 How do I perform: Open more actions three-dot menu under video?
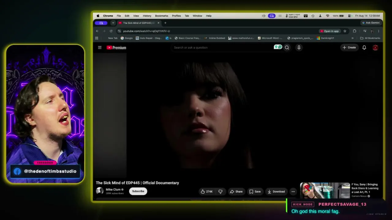[293, 192]
